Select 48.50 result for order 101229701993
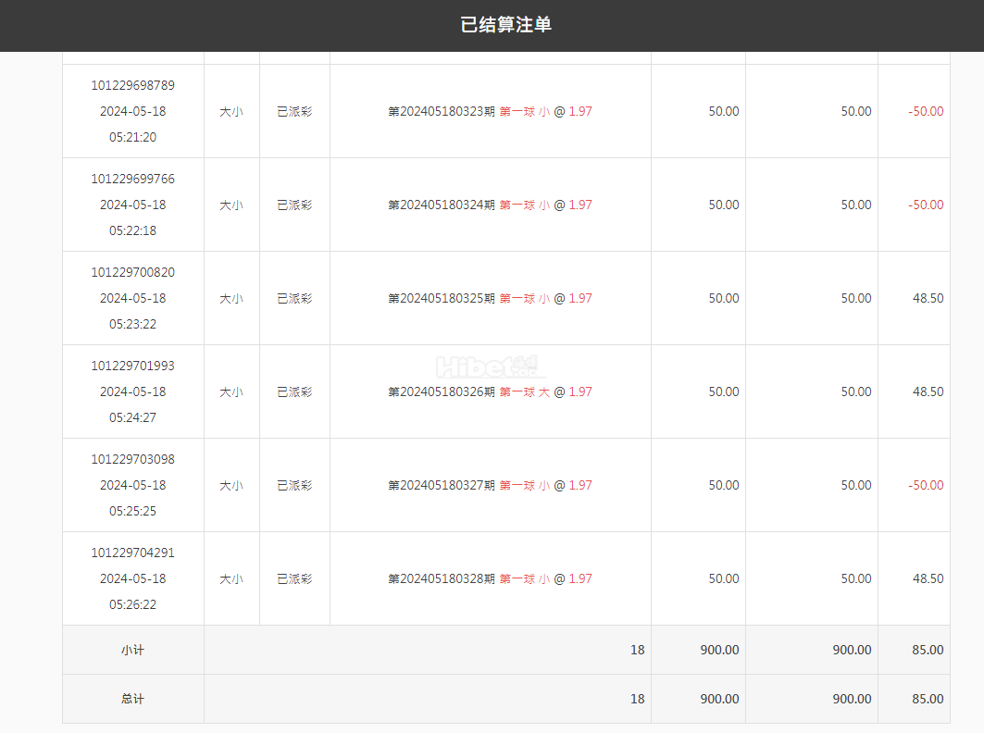Image resolution: width=984 pixels, height=733 pixels. 928,391
